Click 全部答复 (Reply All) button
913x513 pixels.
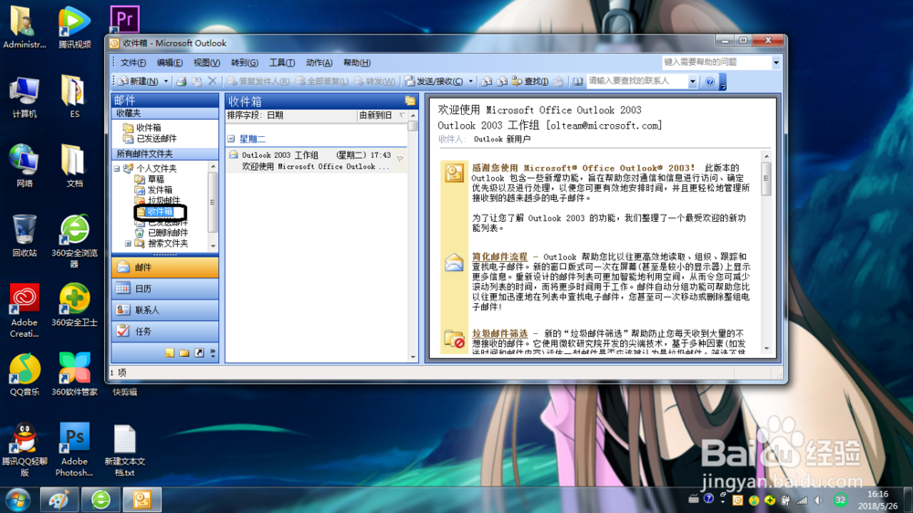pyautogui.click(x=322, y=81)
